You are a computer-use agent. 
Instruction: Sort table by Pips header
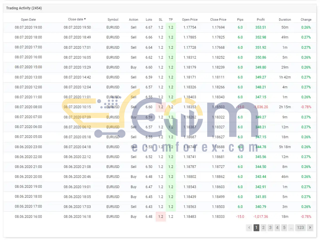(x=240, y=20)
